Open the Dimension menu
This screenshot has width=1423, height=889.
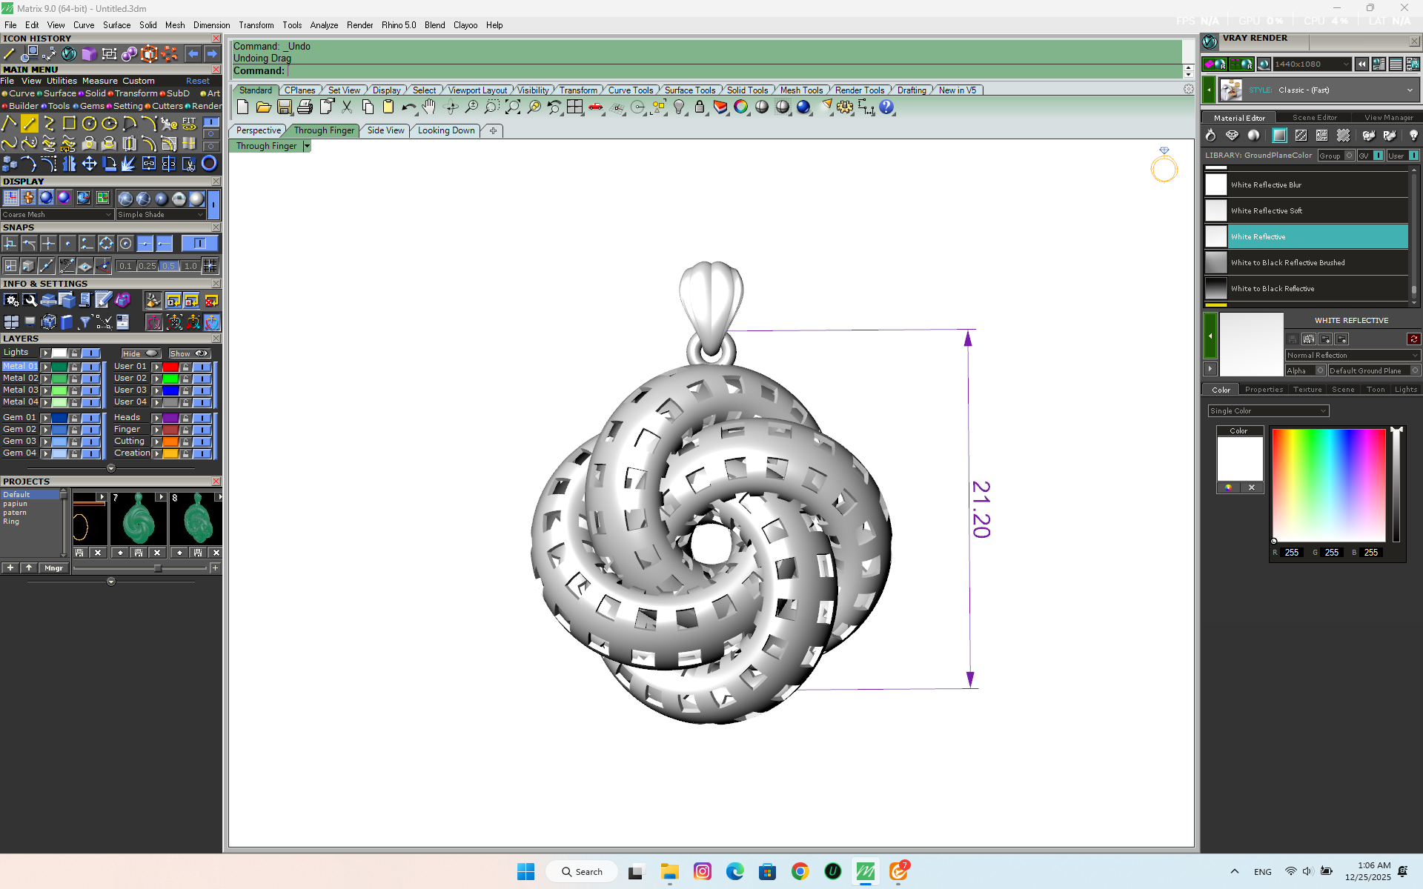pyautogui.click(x=211, y=25)
